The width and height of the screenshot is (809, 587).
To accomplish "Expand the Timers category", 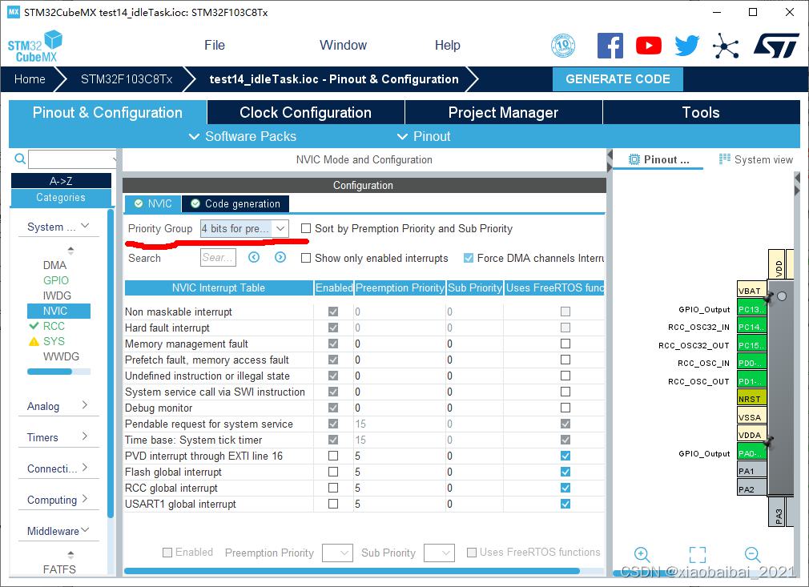I will 58,437.
